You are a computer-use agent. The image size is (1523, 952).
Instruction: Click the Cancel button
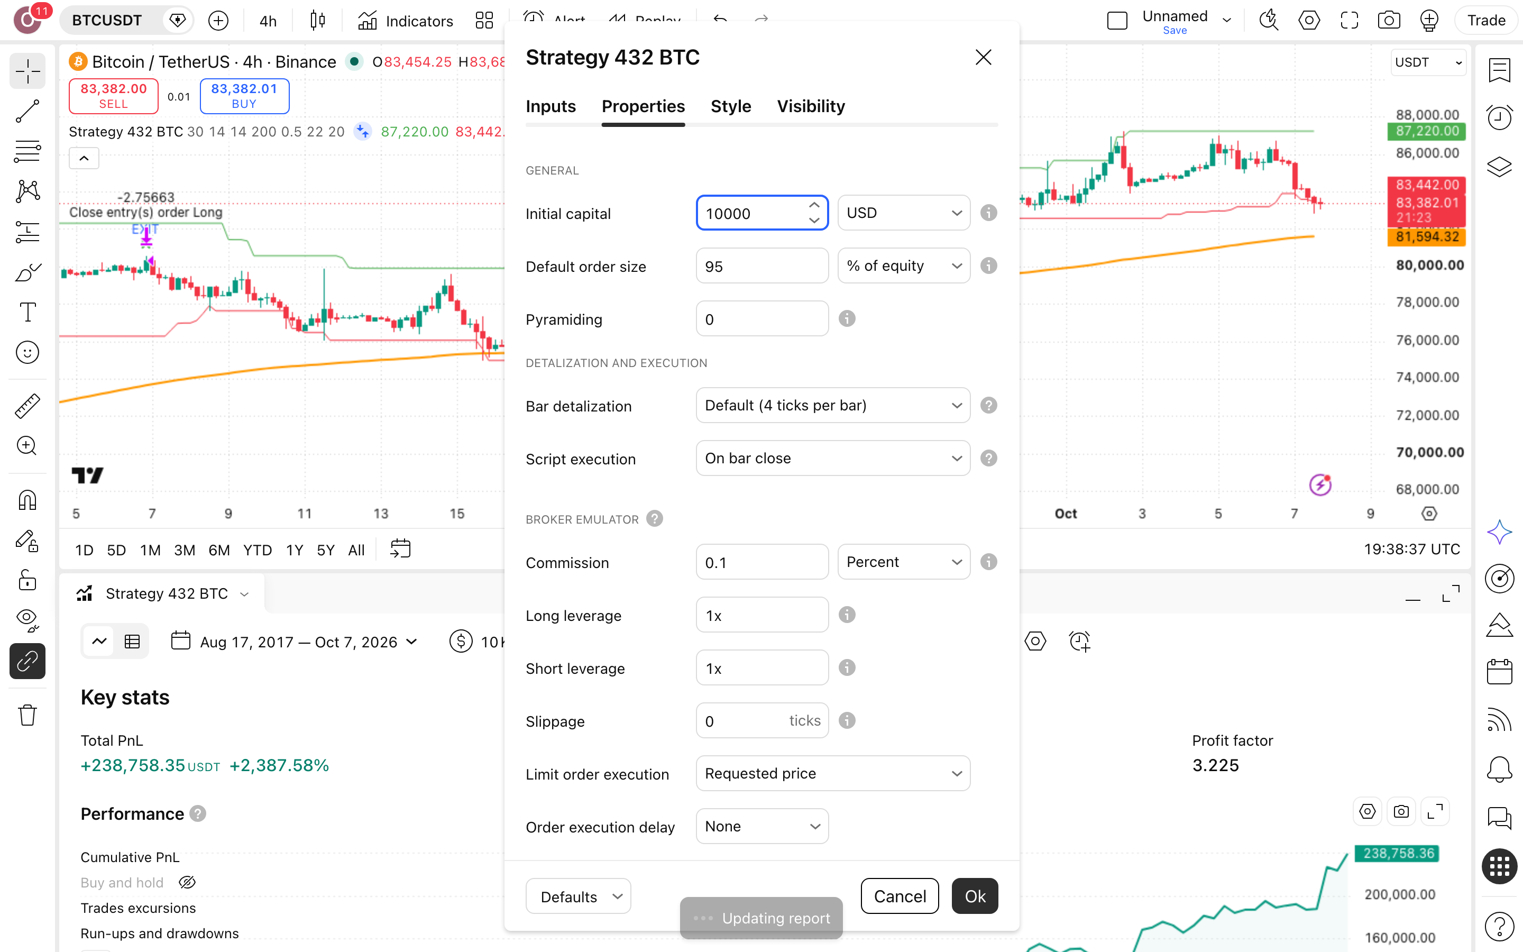pyautogui.click(x=900, y=896)
